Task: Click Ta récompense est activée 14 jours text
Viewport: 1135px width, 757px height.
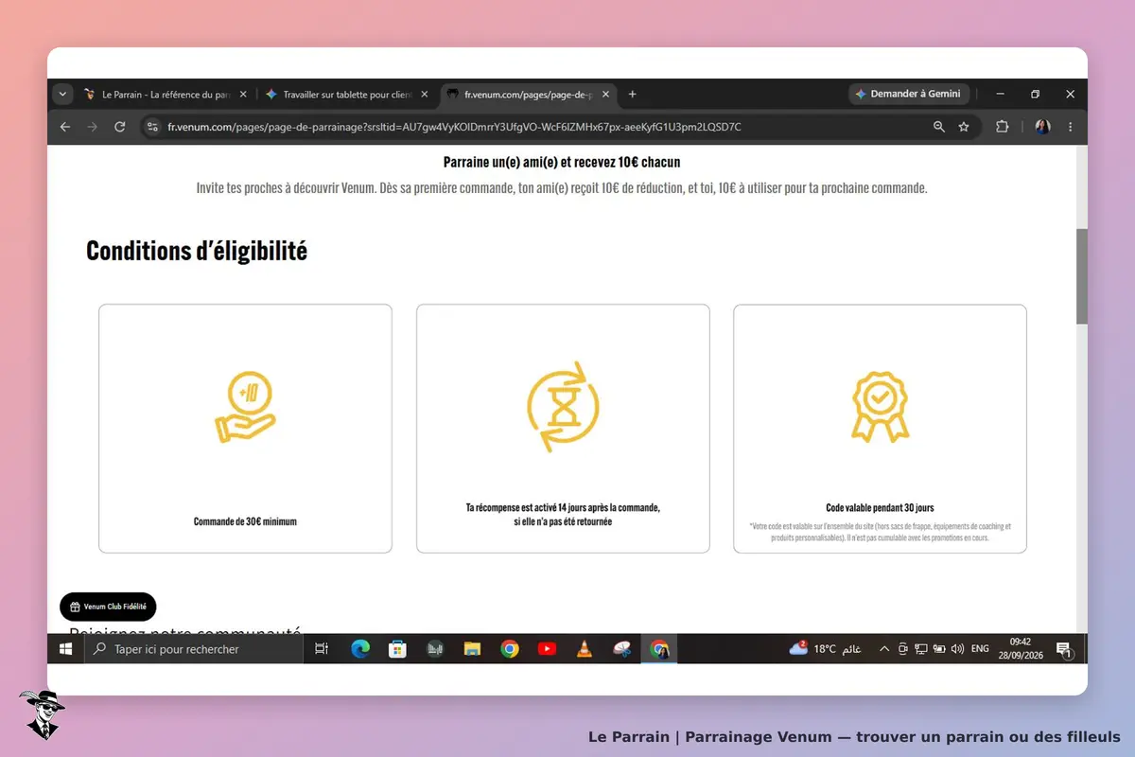Action: [x=563, y=515]
